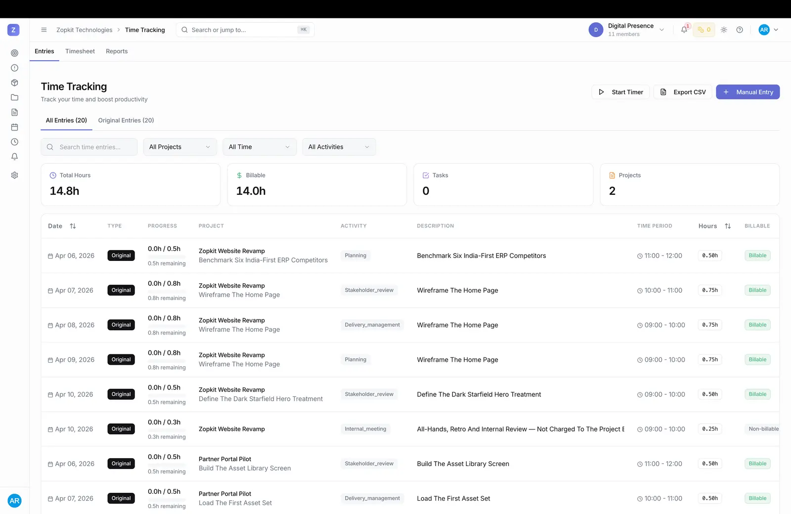Open the All Activities filter dropdown
Viewport: 791px width, 514px height.
339,147
